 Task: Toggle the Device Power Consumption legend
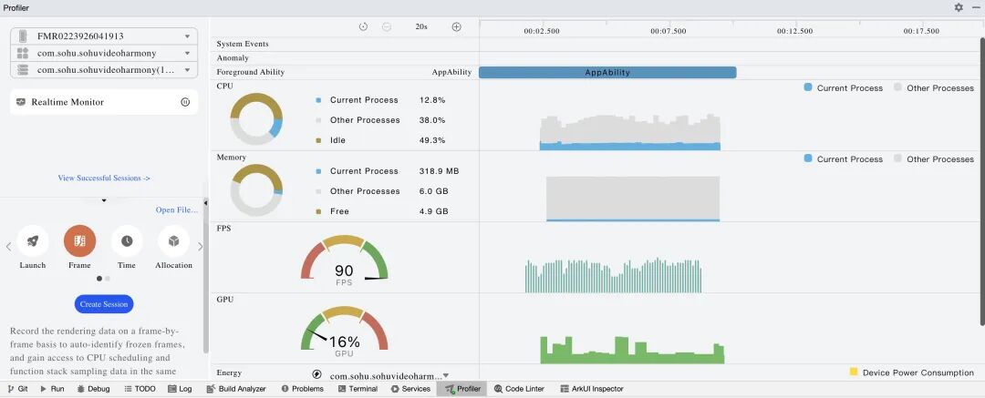[x=911, y=372]
